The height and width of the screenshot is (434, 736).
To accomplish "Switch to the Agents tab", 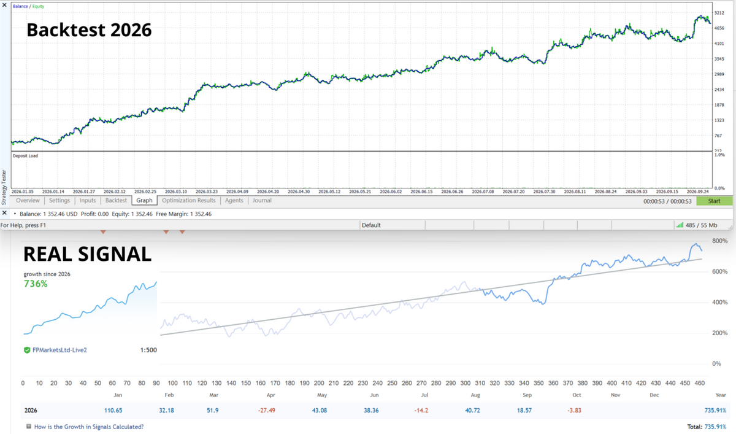I will (x=234, y=200).
